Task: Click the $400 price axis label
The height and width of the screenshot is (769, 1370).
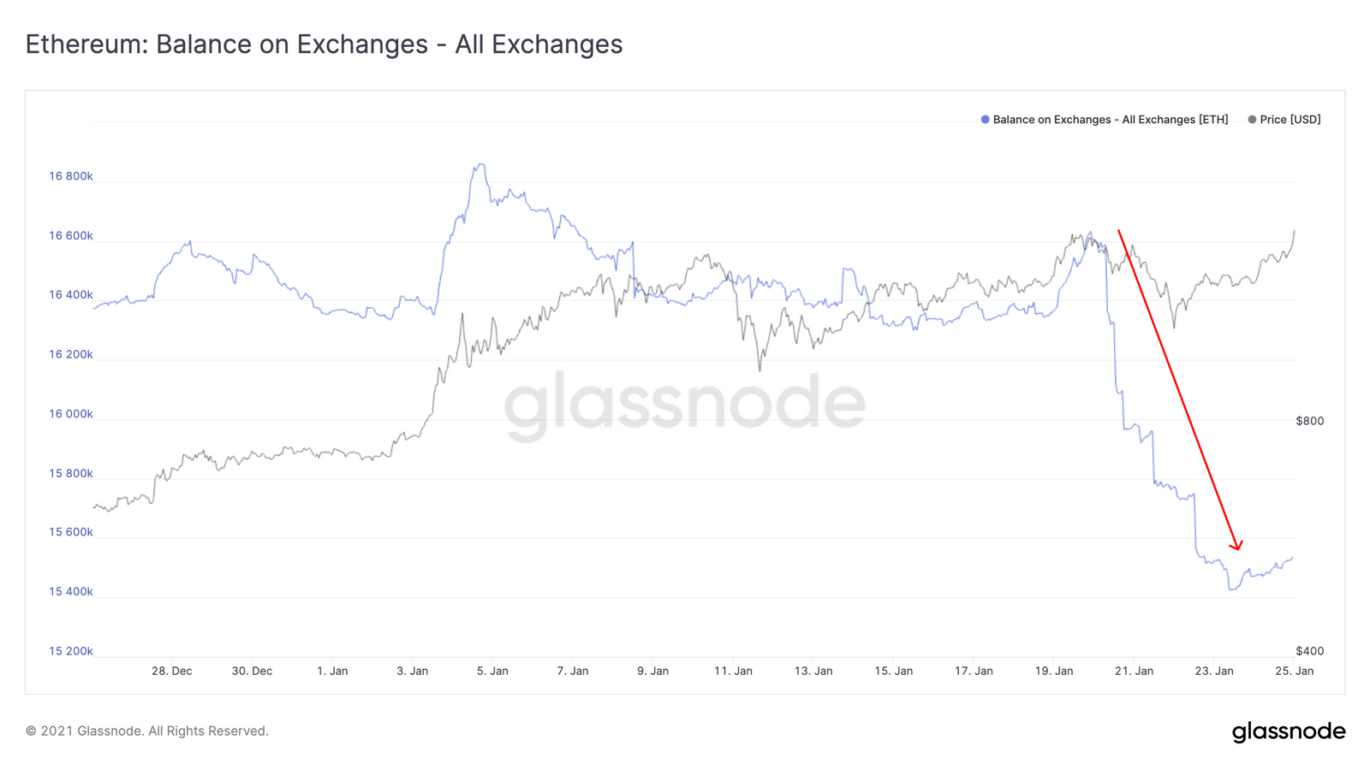Action: tap(1309, 652)
